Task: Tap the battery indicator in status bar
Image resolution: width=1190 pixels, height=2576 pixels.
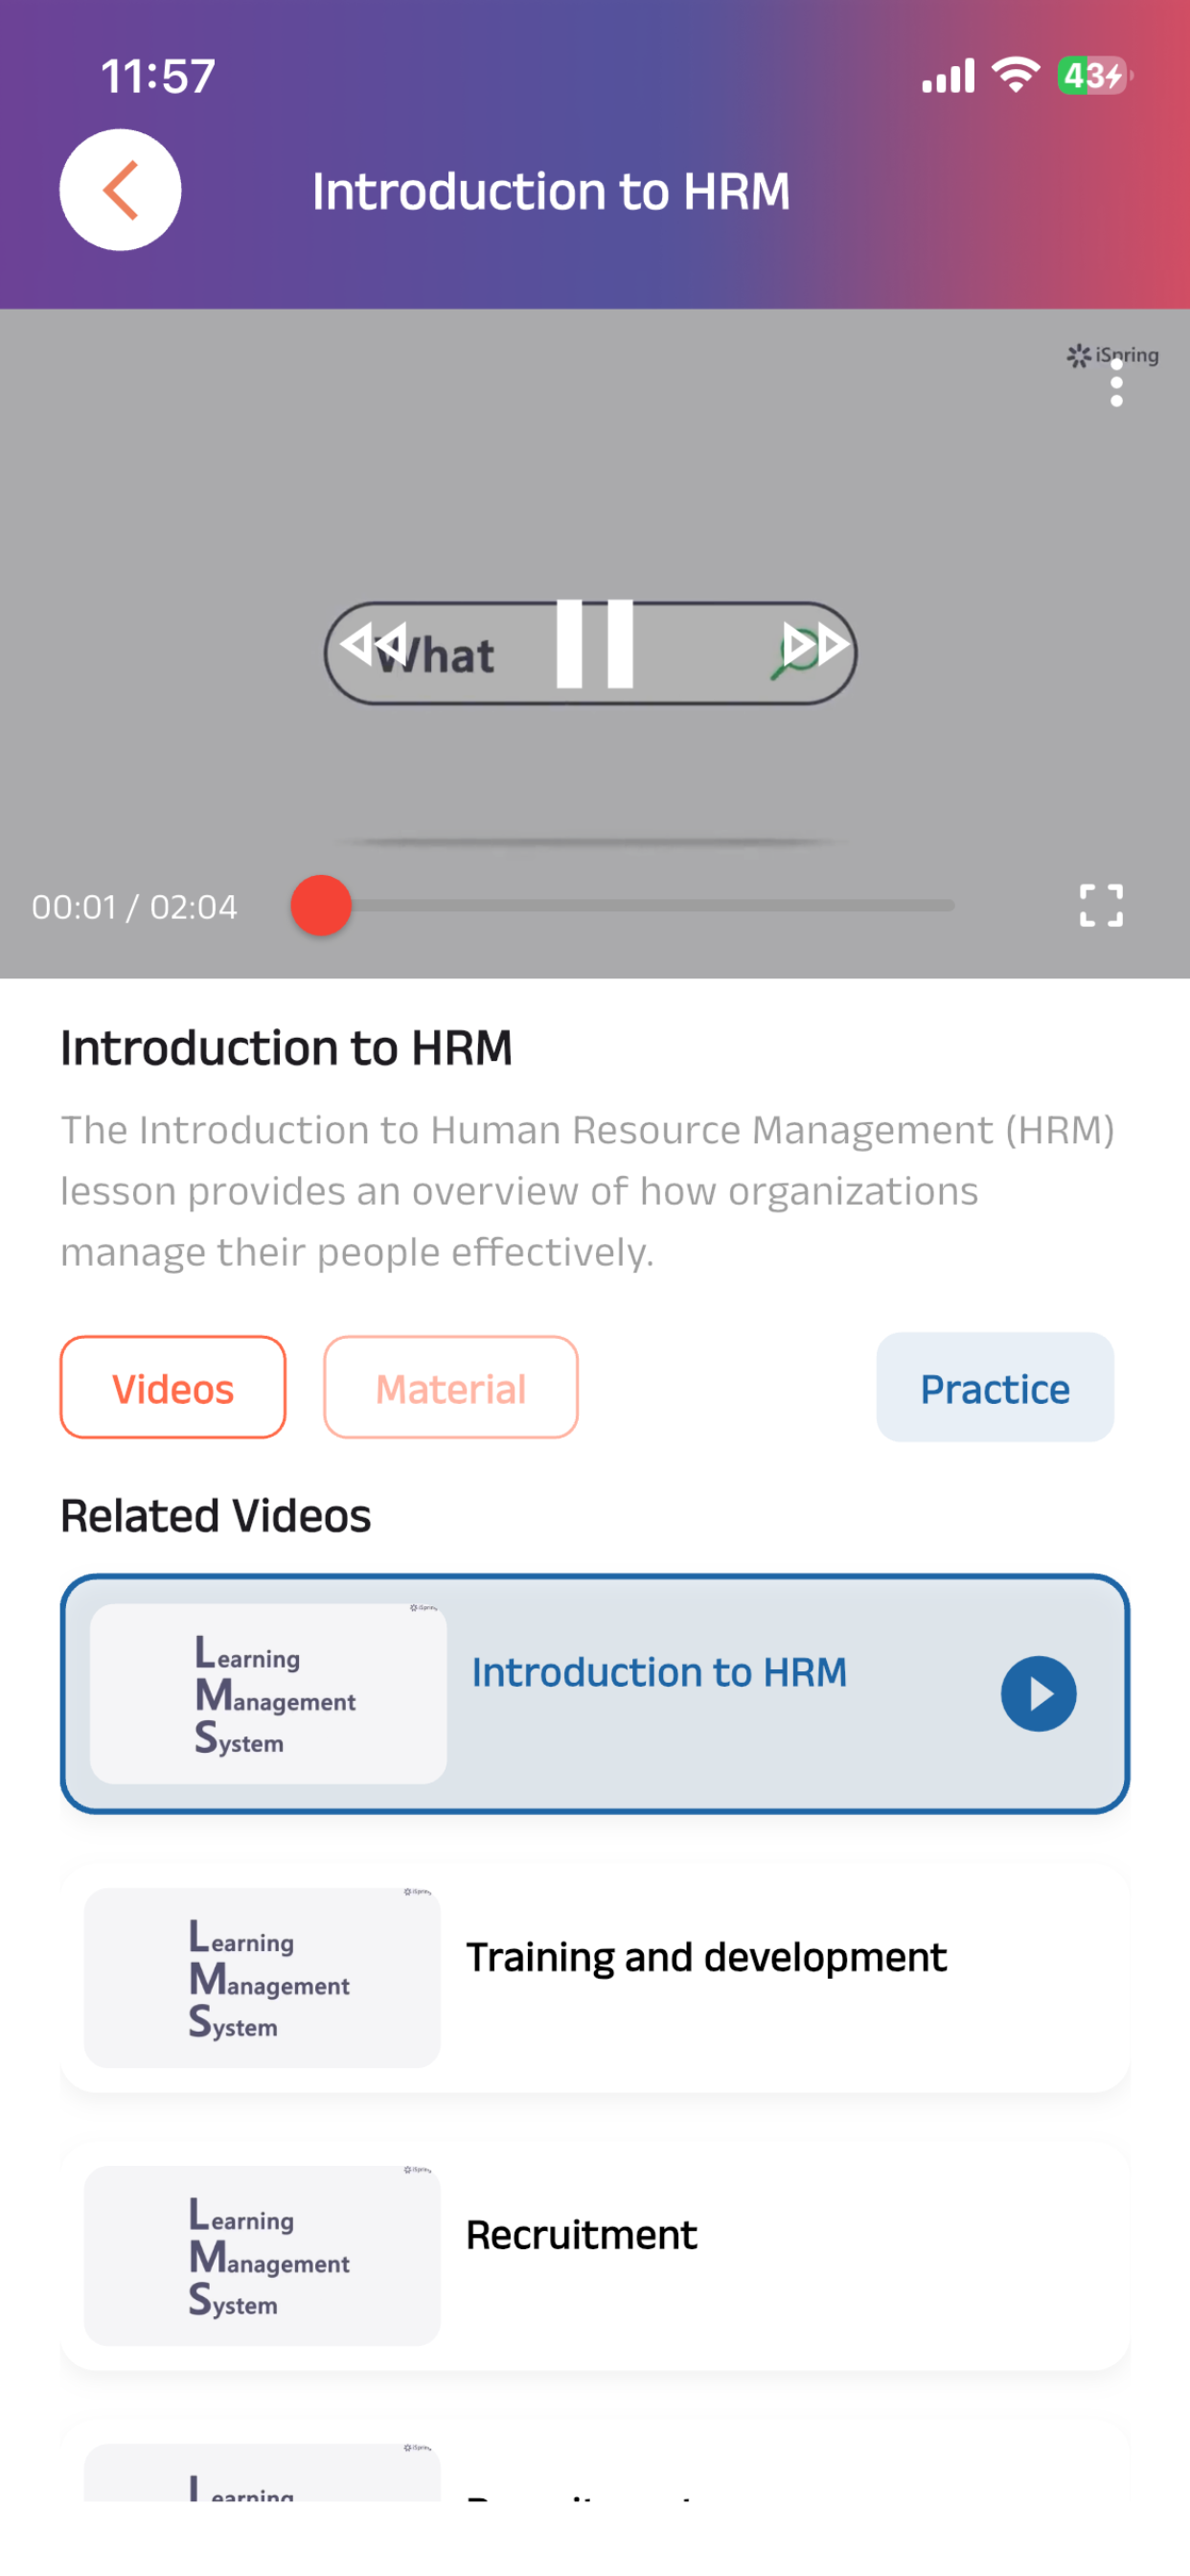Action: pyautogui.click(x=1094, y=75)
